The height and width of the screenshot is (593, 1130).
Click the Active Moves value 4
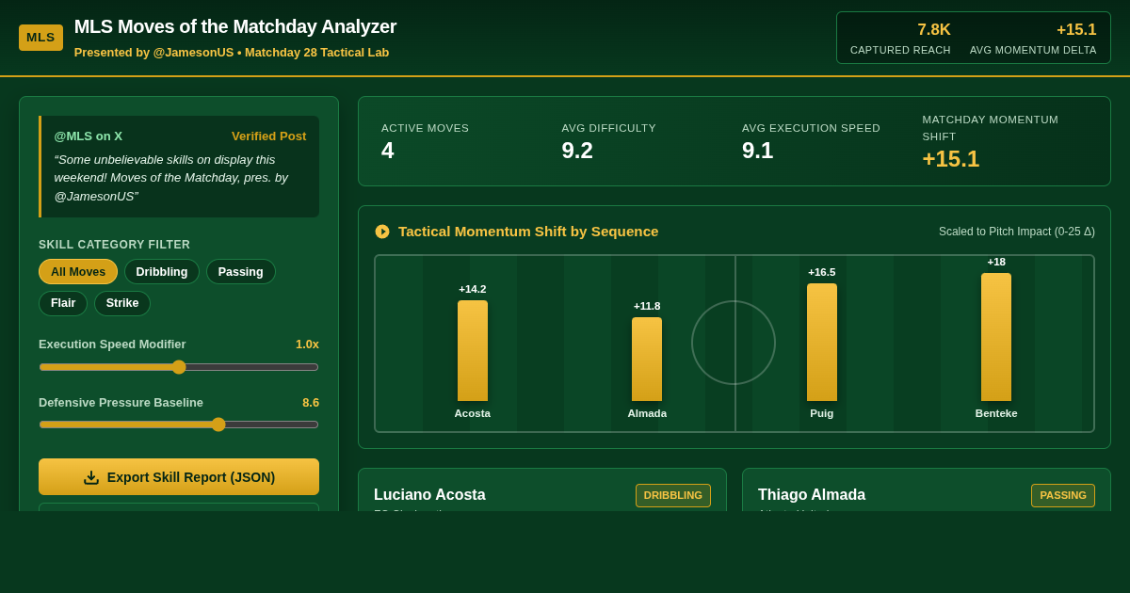click(x=388, y=151)
